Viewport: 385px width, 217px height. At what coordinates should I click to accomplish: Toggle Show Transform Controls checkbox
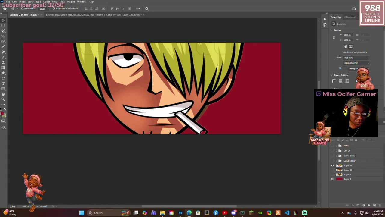54,8
